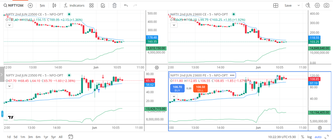Redo the chart action

pos(135,6)
